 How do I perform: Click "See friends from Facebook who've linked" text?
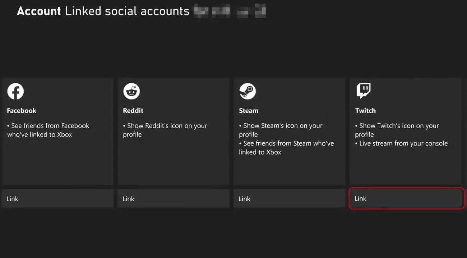coord(48,130)
